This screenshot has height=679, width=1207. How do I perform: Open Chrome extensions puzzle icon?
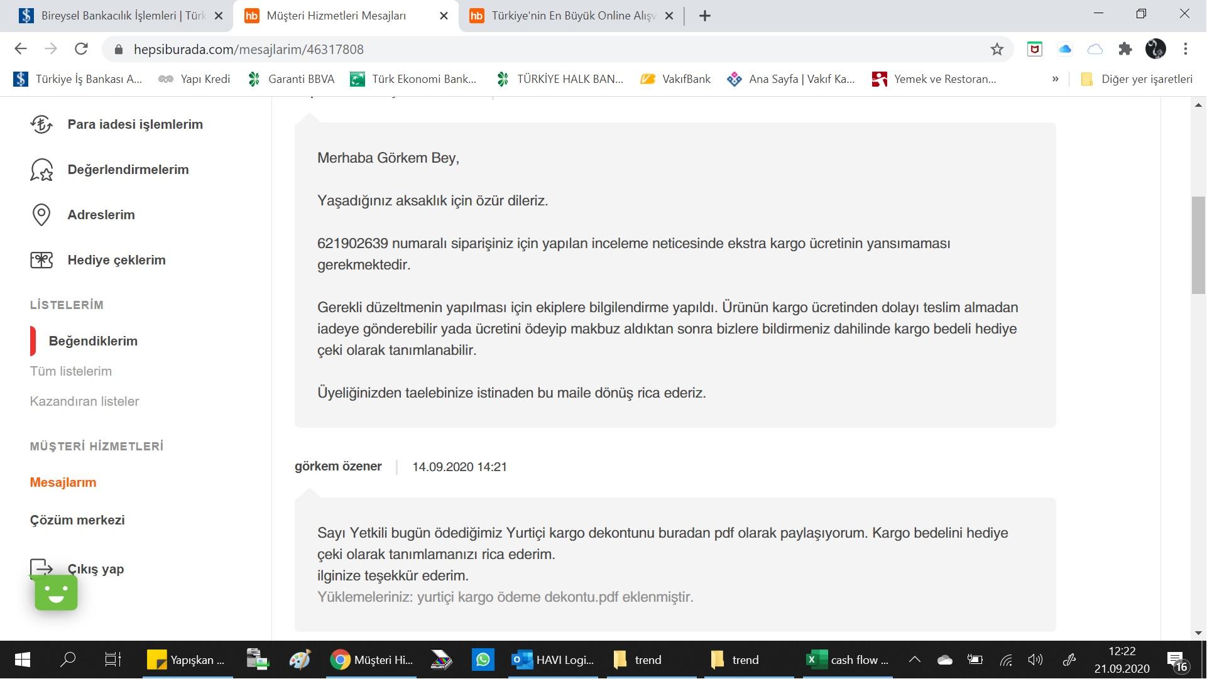1125,49
